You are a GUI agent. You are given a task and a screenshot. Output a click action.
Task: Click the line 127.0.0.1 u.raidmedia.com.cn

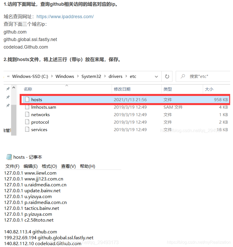coord(35,185)
